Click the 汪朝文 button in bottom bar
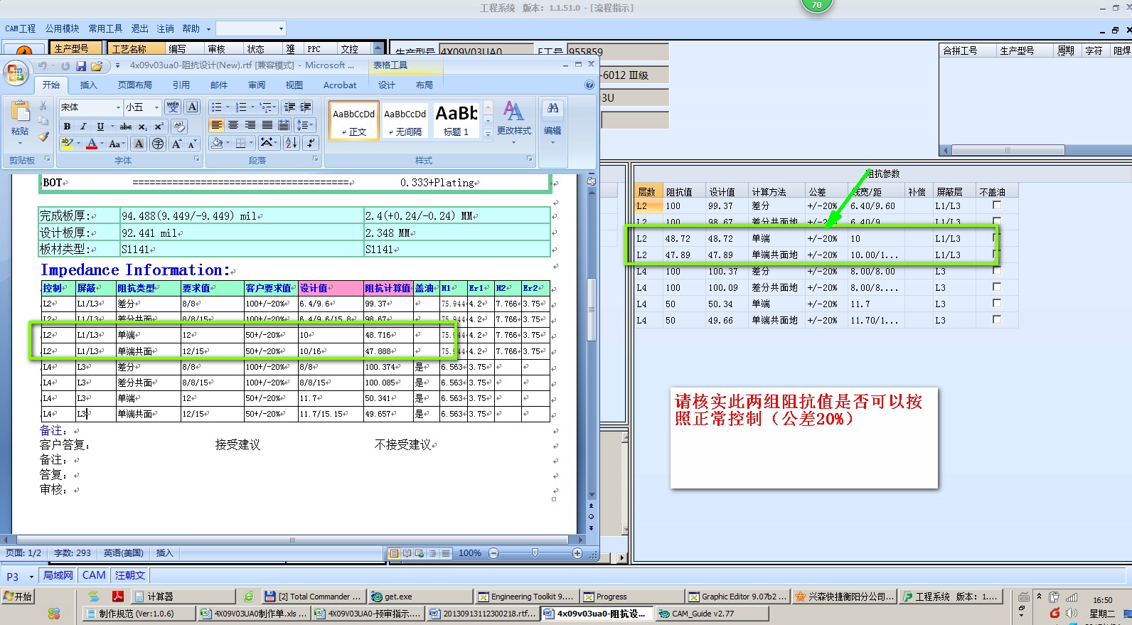The image size is (1132, 625). coord(130,575)
